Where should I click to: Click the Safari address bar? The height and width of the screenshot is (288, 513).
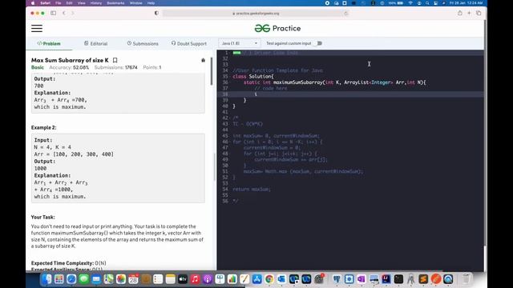click(x=256, y=14)
